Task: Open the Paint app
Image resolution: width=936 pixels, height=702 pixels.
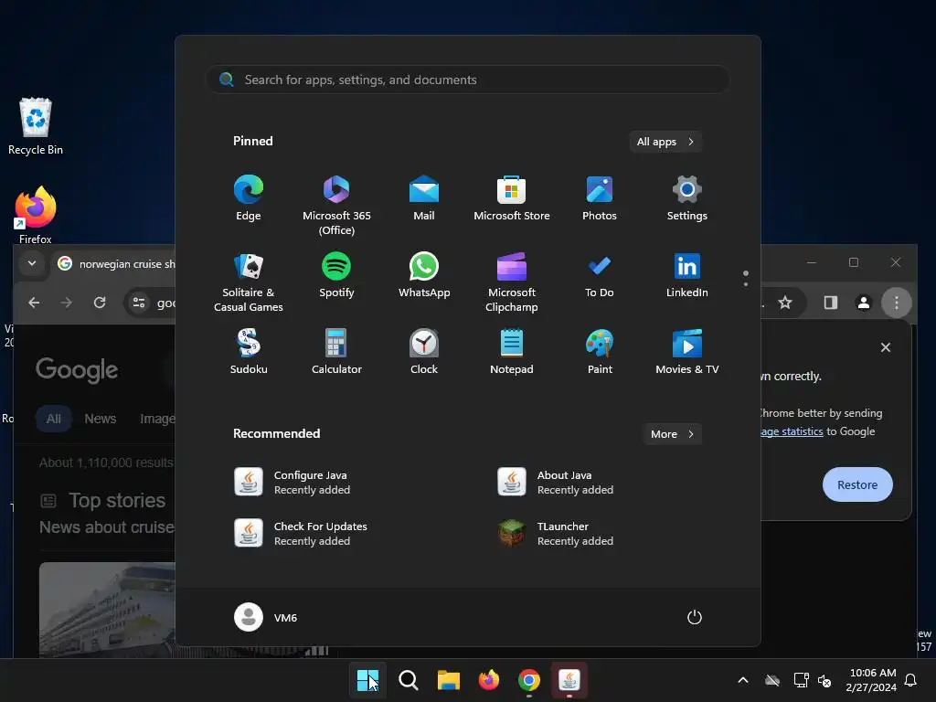Action: click(x=600, y=352)
